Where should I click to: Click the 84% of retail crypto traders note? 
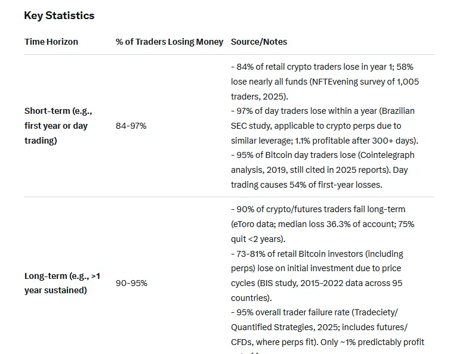[x=298, y=67]
